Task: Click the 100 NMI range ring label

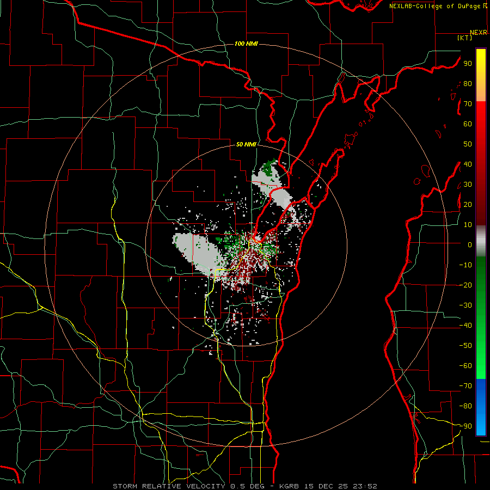Action: pos(246,44)
